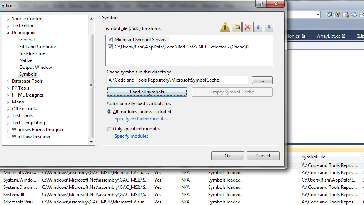The image size is (364, 205).
Task: Click the warning triangle icon above symbol locations
Action: point(225,27)
